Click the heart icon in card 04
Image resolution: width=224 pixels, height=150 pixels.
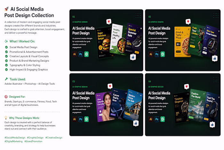(187, 86)
